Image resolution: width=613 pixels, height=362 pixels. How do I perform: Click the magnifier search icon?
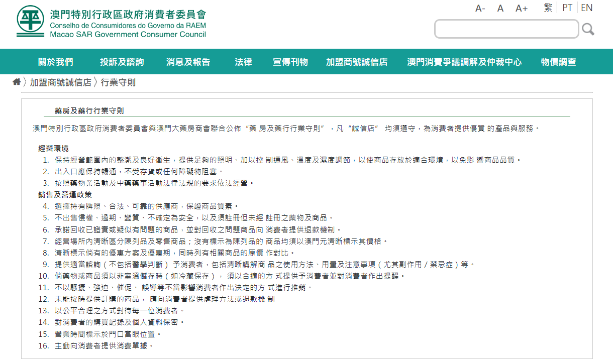click(588, 30)
